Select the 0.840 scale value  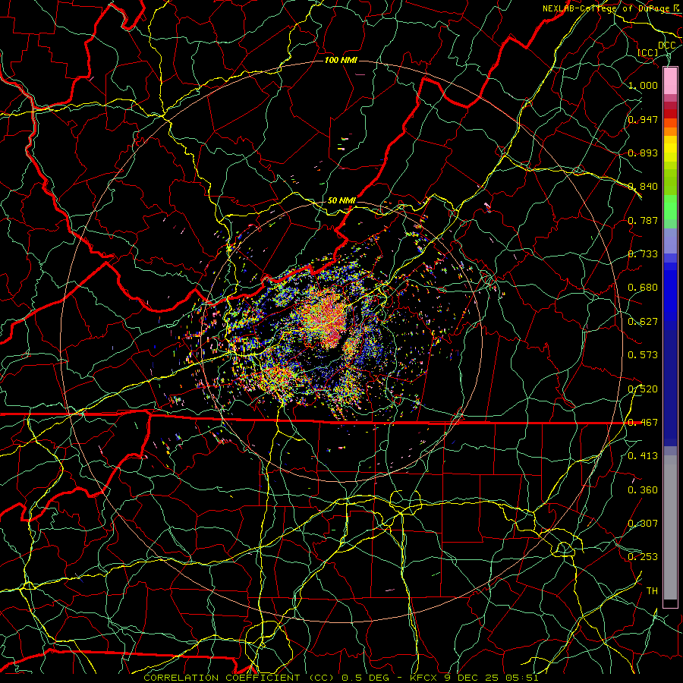coord(643,187)
